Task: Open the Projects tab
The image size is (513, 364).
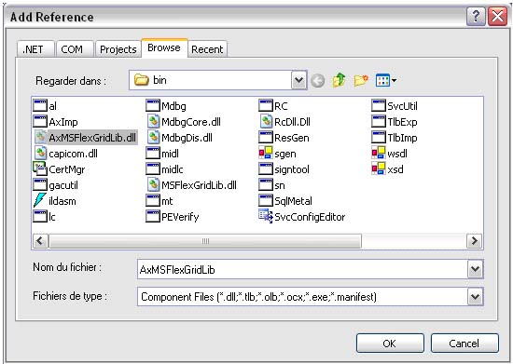Action: click(x=118, y=49)
